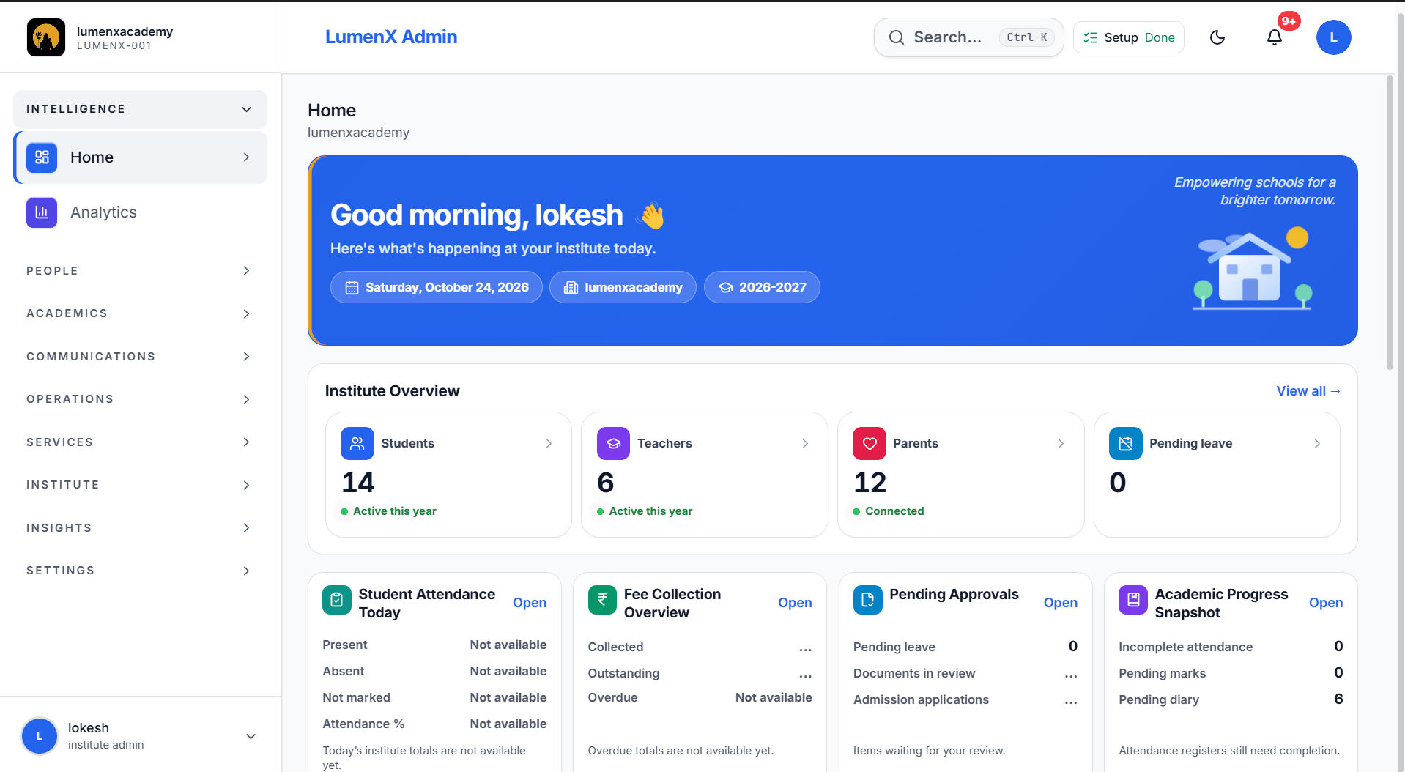Open the notifications bell
1405x772 pixels.
click(x=1275, y=37)
